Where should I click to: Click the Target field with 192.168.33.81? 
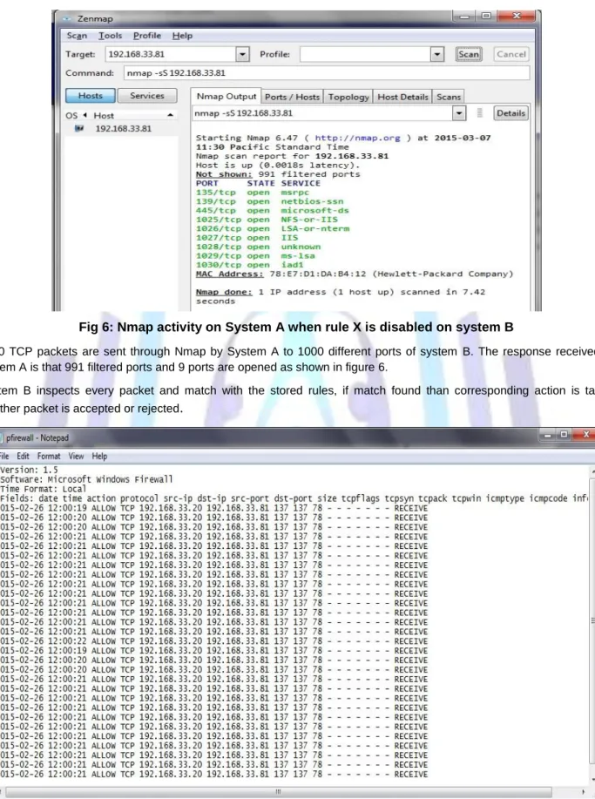(171, 54)
